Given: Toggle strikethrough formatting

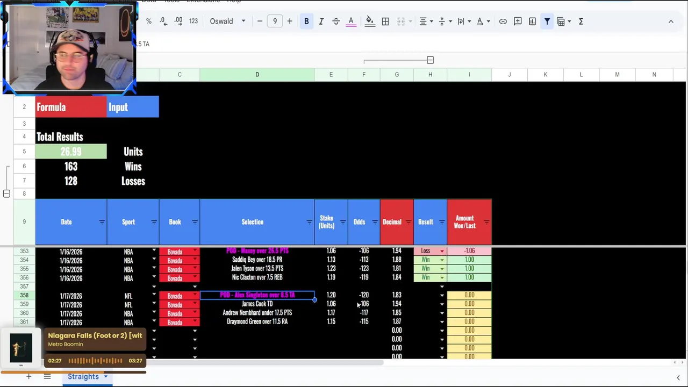Looking at the screenshot, I should [336, 21].
